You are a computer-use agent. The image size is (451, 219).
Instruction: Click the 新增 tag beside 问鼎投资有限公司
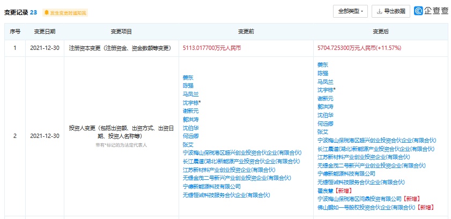point(411,199)
